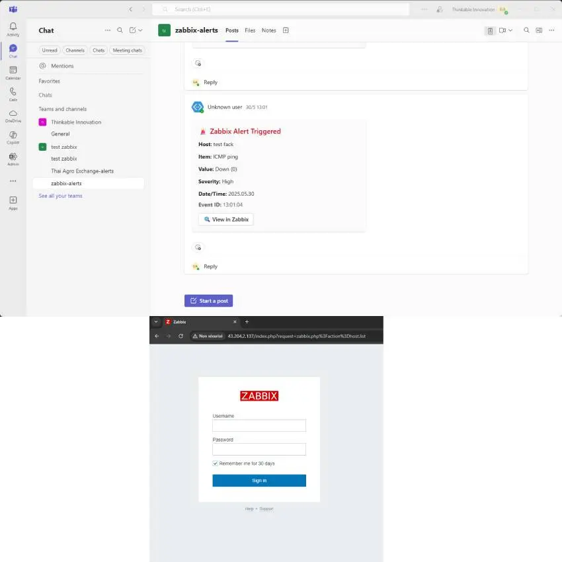Screen dimensions: 562x562
Task: Click the search icon in Chat header
Action: 120,30
